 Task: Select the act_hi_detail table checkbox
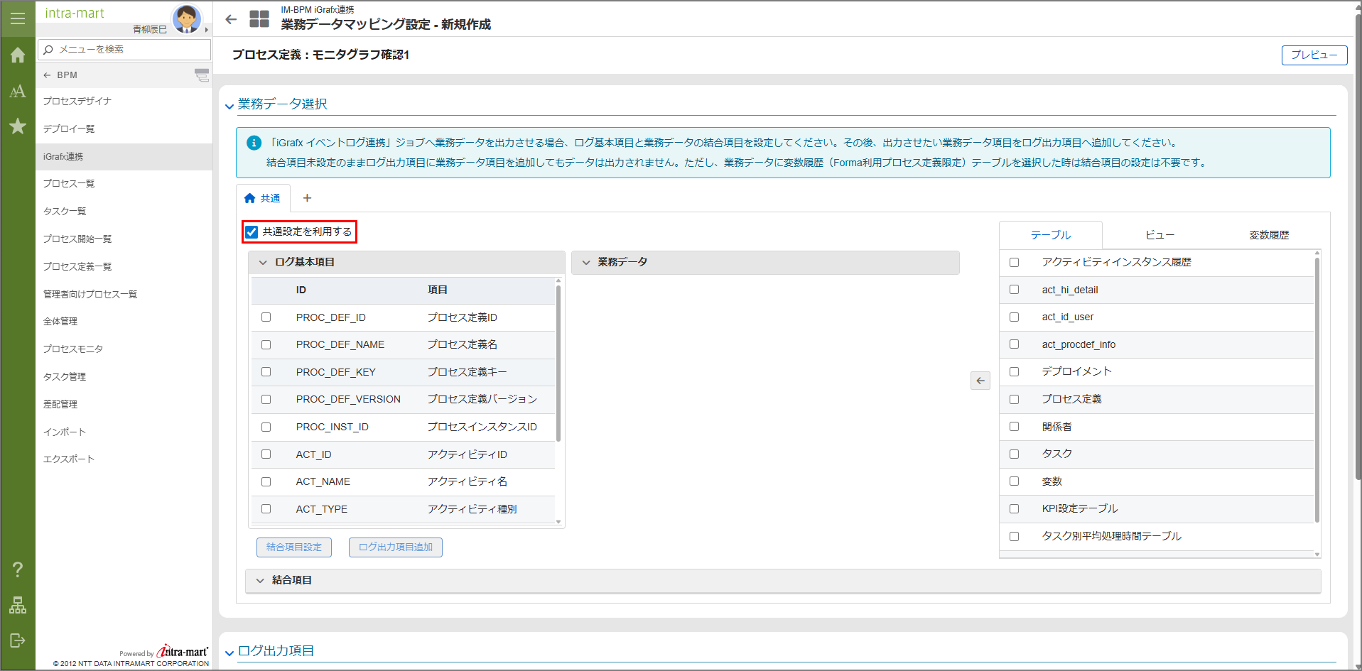[1014, 290]
